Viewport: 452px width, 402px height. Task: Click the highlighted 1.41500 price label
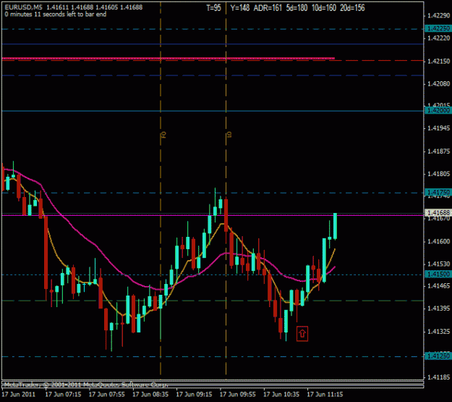pos(438,274)
